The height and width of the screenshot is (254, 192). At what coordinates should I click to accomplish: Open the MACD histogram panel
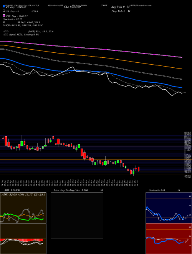23,239
